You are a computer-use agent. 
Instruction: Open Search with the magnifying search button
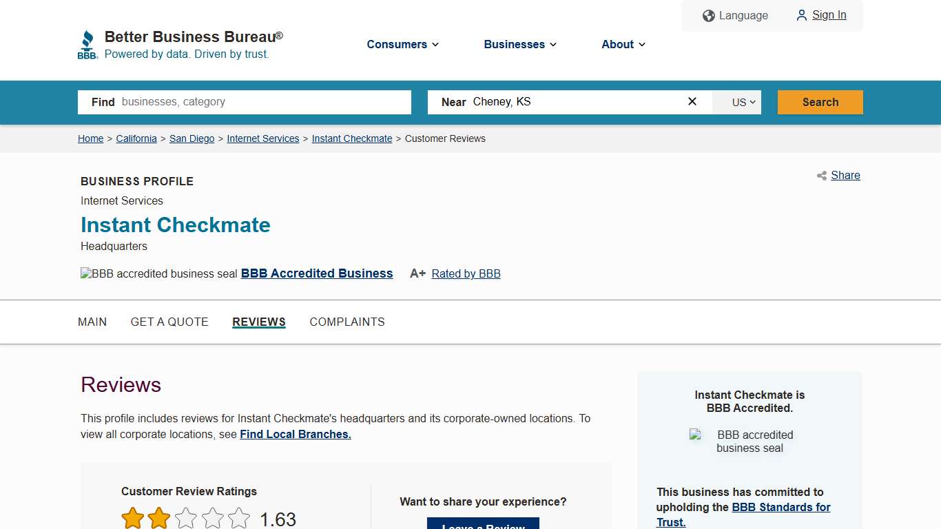(820, 101)
